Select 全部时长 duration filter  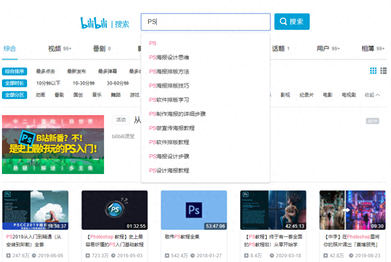tap(15, 83)
